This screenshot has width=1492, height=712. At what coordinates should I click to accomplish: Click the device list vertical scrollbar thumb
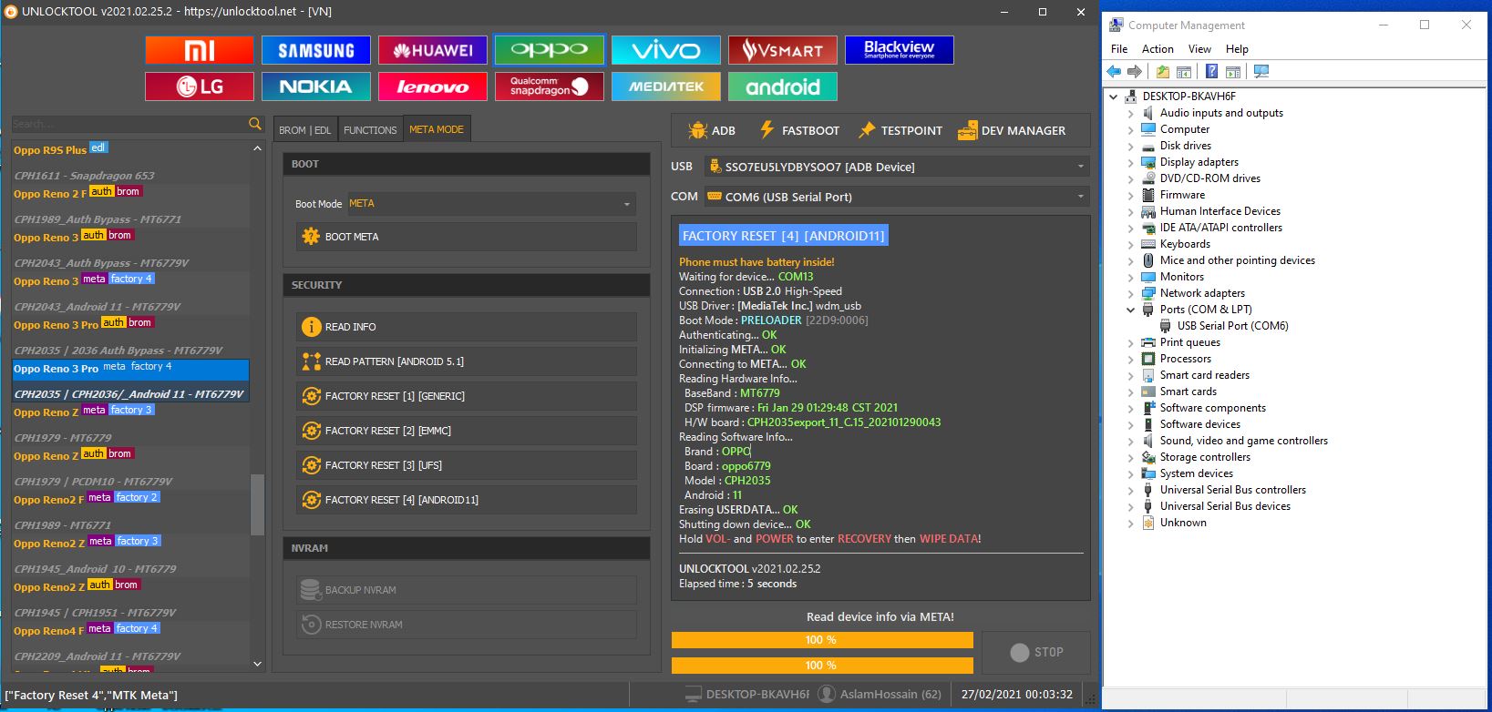(257, 504)
